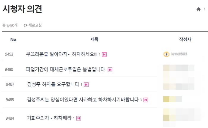Image resolution: width=208 pixels, height=128 pixels.
Task: Click the home icon at top right
Action: (198, 10)
